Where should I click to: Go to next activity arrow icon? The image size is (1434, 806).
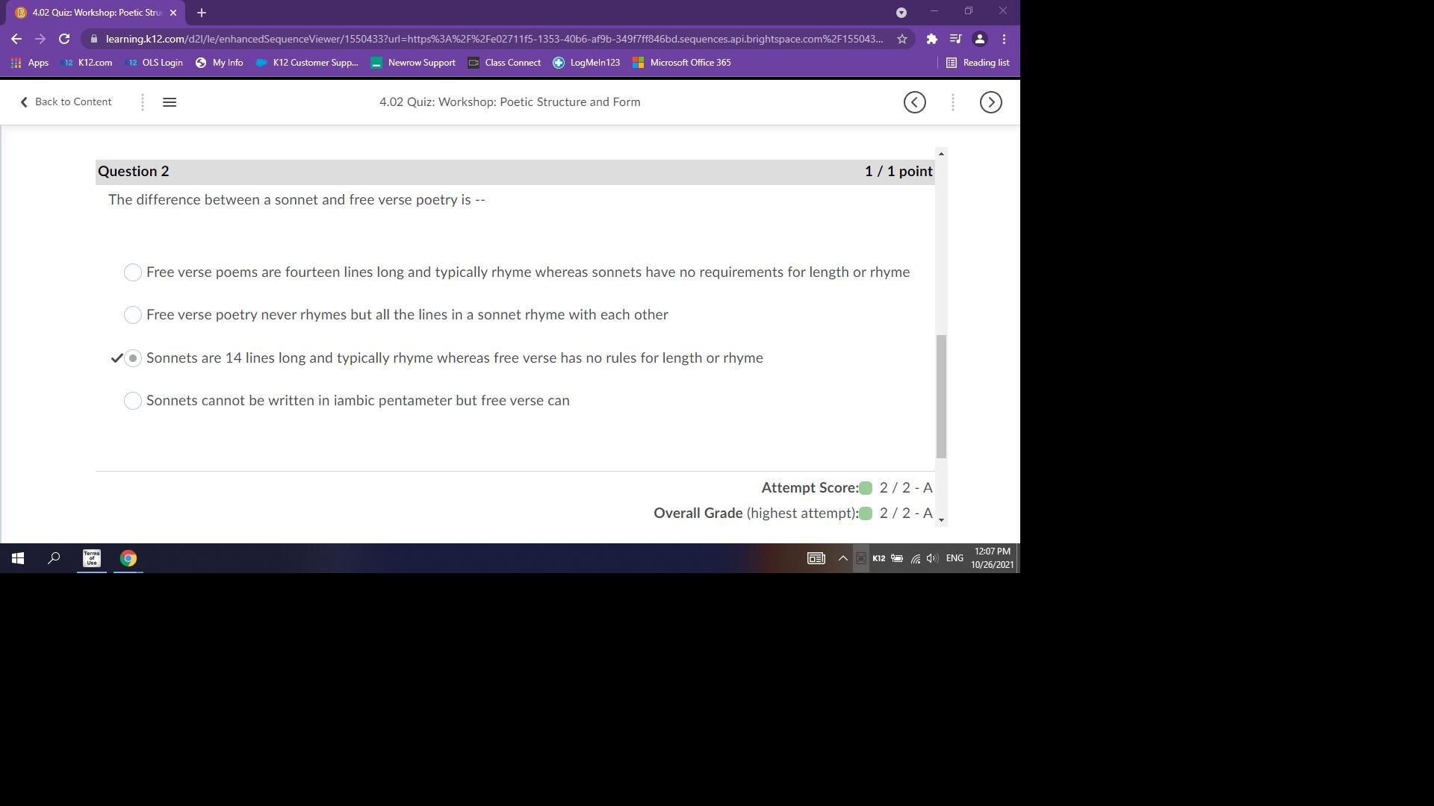[x=990, y=102]
